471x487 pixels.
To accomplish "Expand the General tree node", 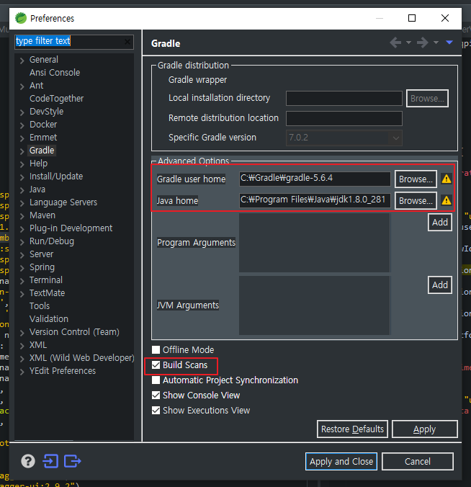I will click(x=22, y=61).
